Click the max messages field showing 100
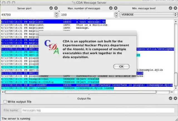The image size is (178, 121). click(x=87, y=15)
